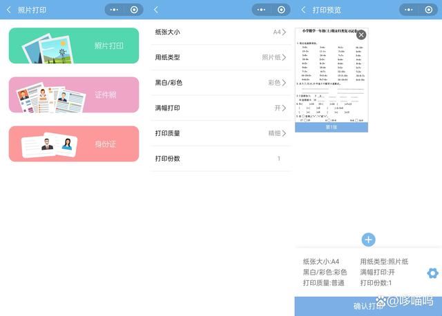Choose the red 身份证 ID card option

74,144
